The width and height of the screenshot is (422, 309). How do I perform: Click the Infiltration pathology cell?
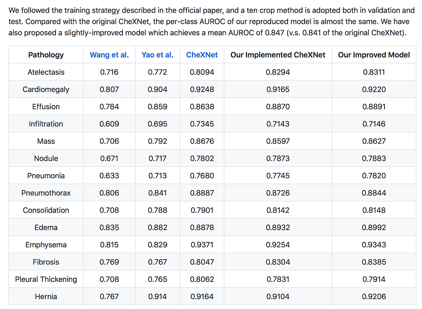click(46, 124)
